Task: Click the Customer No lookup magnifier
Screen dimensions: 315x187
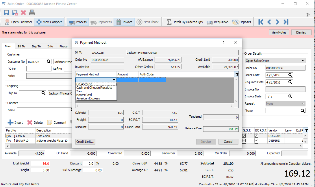Action: coord(49,62)
